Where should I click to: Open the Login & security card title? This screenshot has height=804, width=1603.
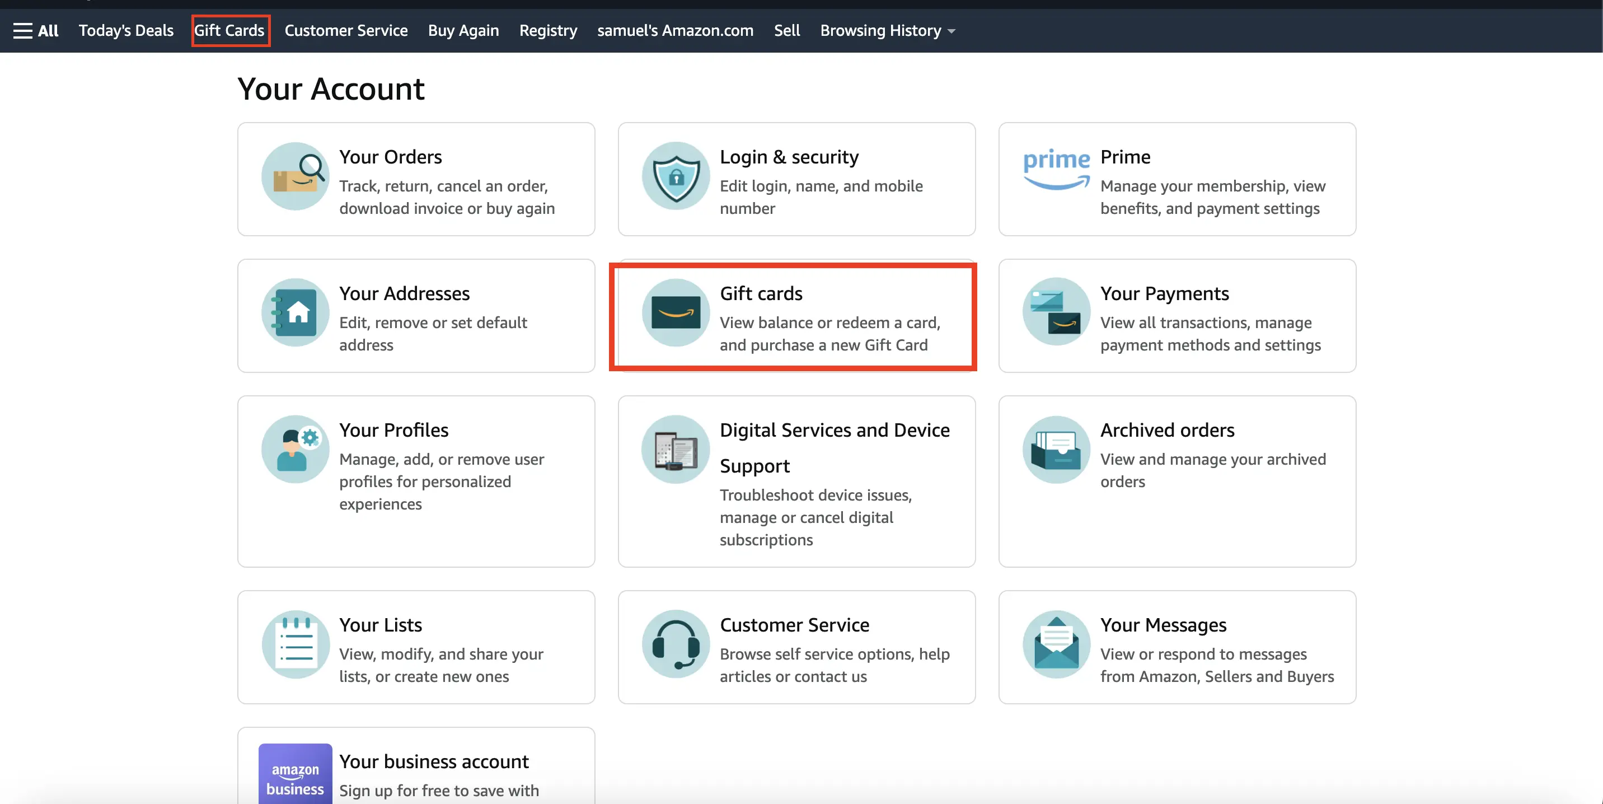coord(789,157)
